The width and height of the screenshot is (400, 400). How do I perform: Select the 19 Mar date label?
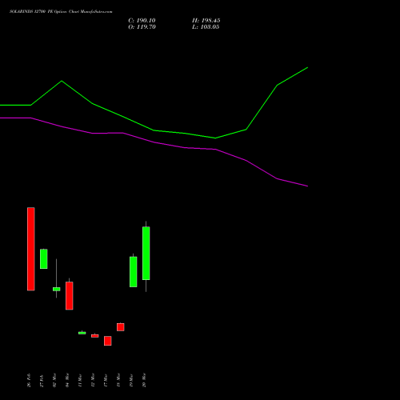click(x=131, y=380)
